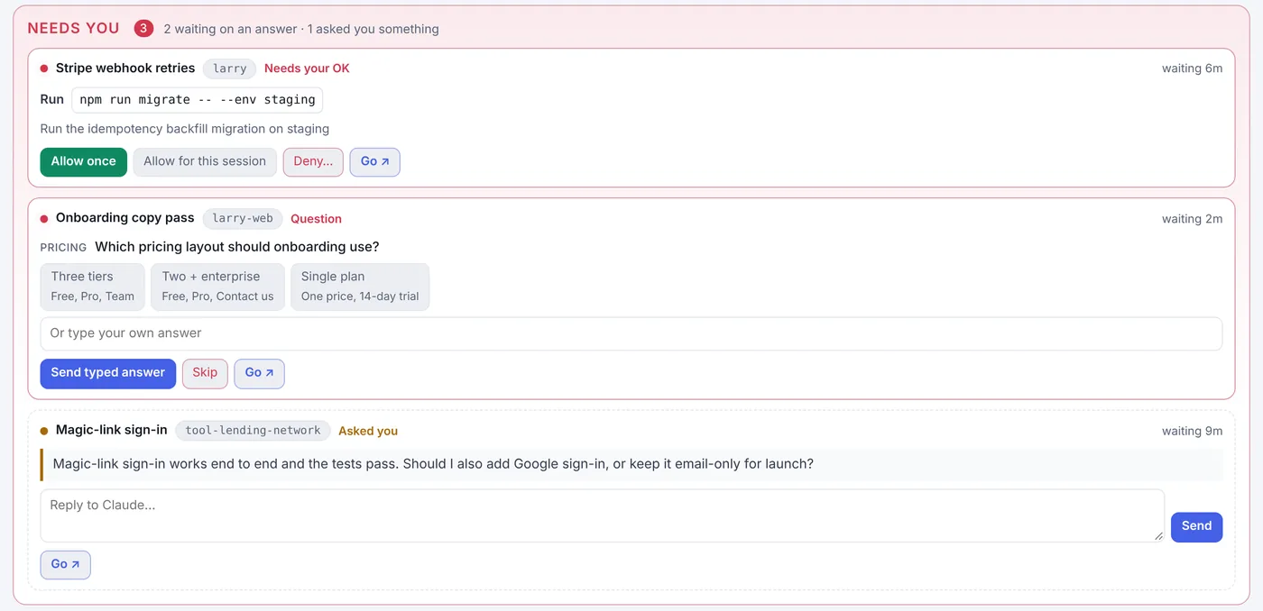
Task: Skip the pricing layout question
Action: [x=205, y=373]
